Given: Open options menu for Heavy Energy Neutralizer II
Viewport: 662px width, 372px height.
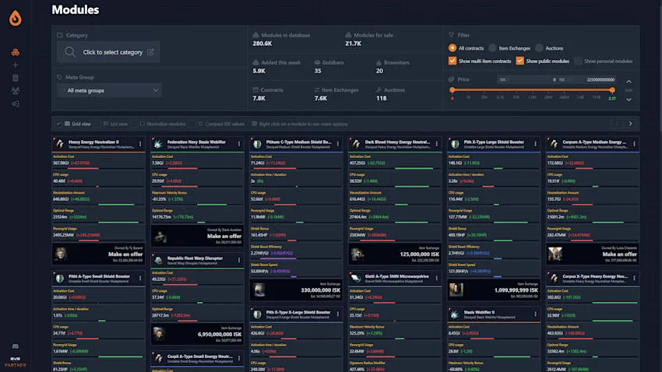Looking at the screenshot, I should [x=140, y=144].
